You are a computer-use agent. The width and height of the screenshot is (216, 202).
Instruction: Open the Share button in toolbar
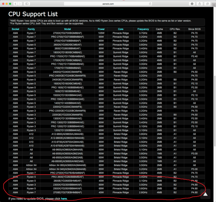point(200,4)
